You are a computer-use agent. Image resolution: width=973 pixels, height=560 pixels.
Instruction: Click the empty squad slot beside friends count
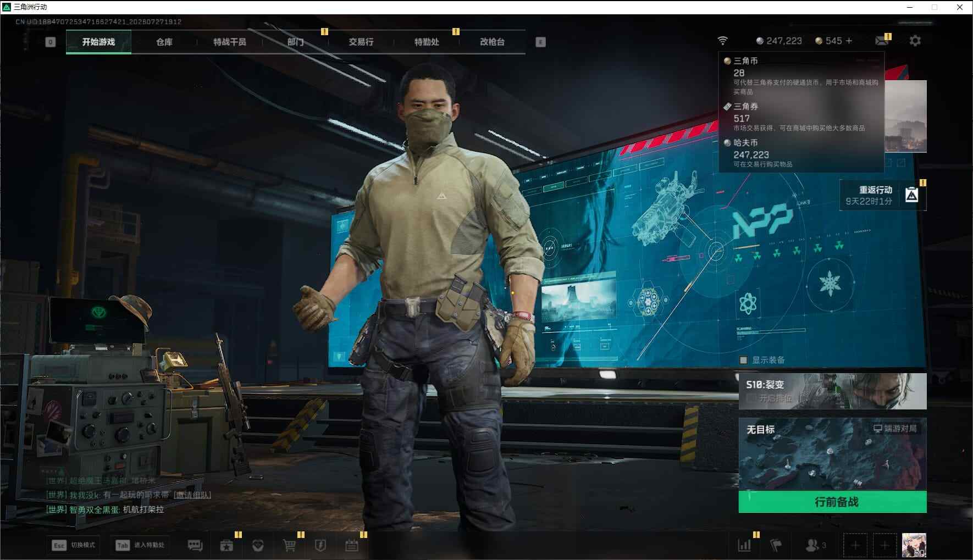(855, 545)
